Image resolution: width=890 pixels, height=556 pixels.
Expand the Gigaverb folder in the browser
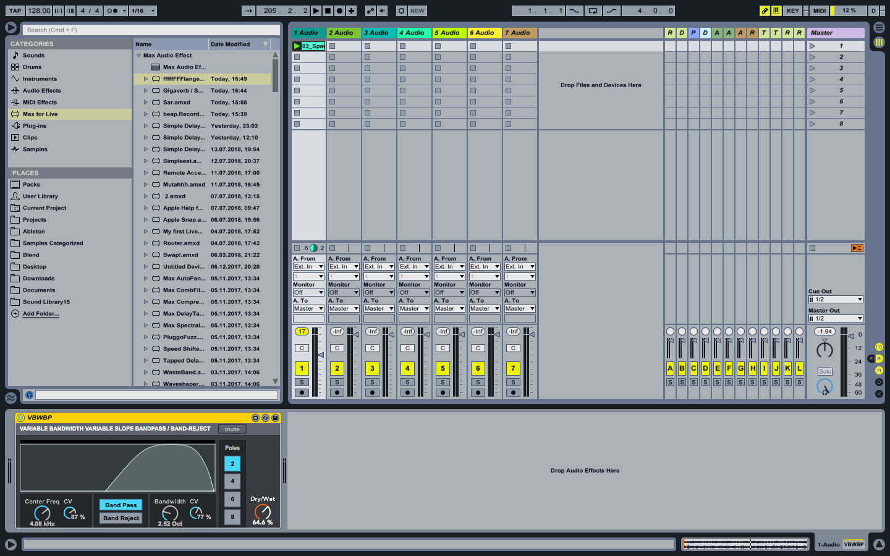(146, 91)
